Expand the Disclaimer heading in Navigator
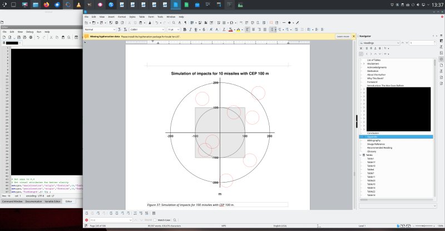 pos(364,63)
